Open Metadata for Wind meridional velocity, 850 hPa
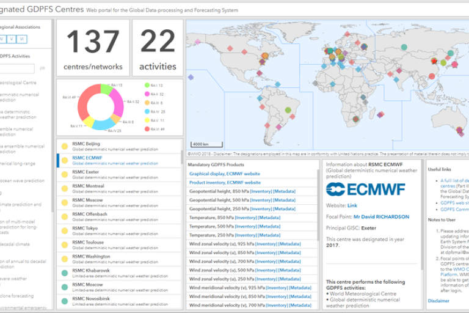Image resolution: width=469 pixels, height=313 pixels. pyautogui.click(x=300, y=296)
